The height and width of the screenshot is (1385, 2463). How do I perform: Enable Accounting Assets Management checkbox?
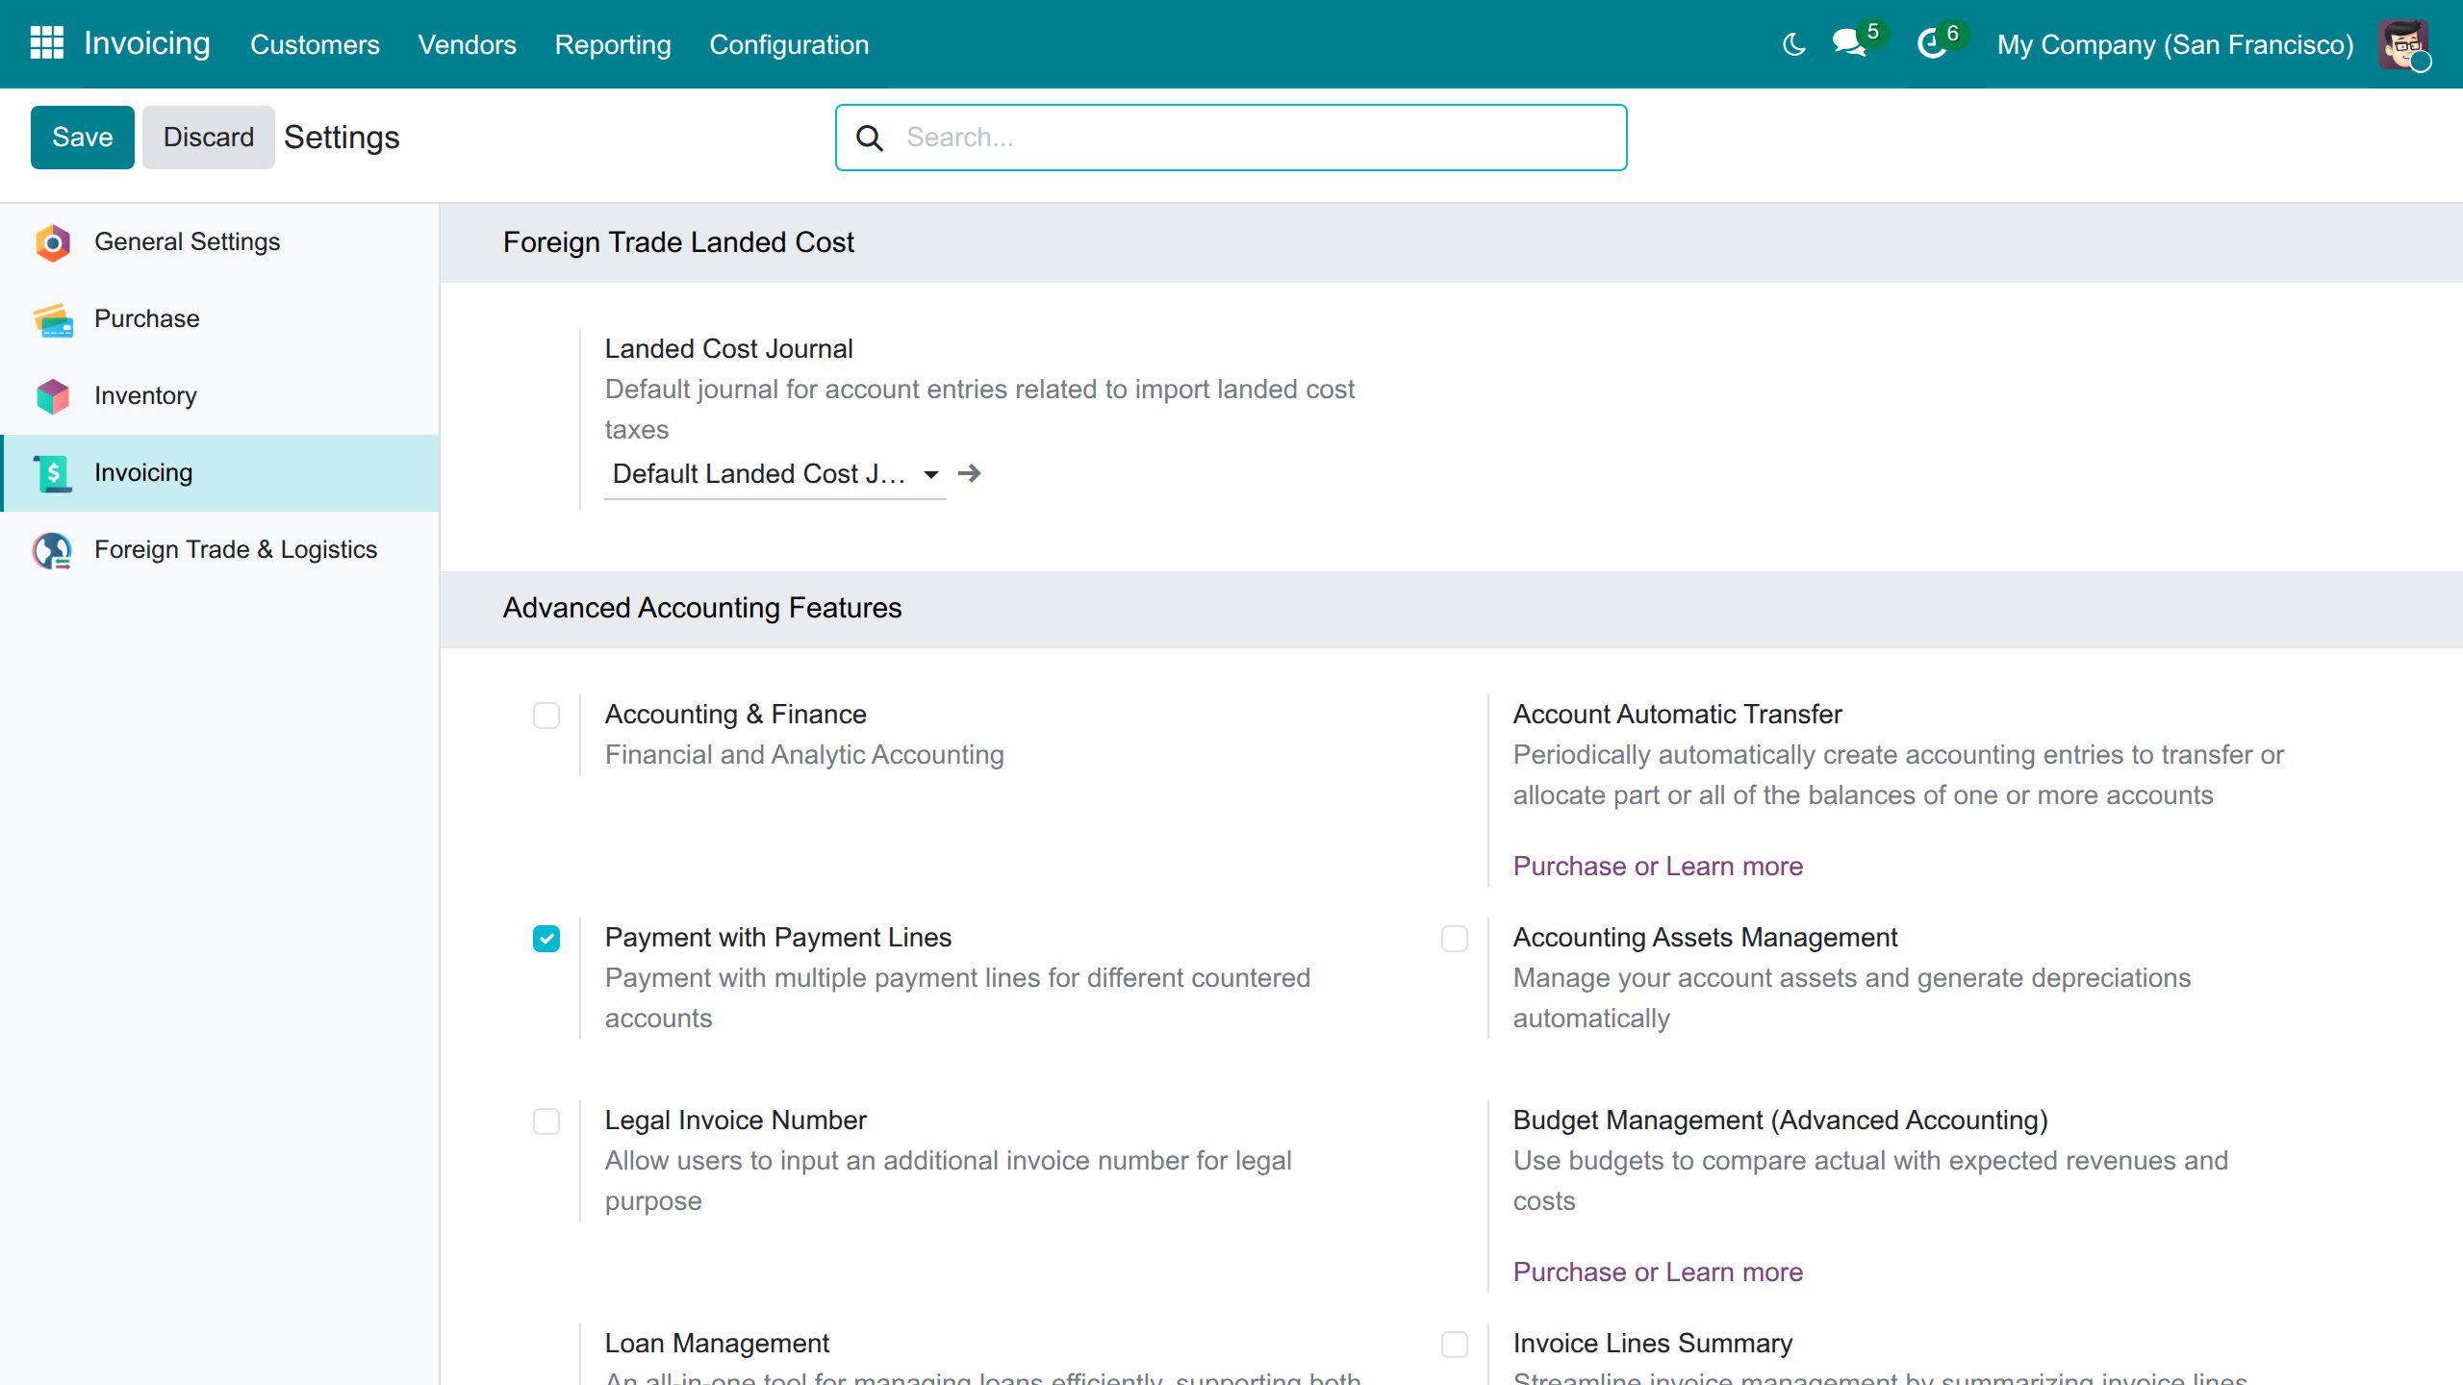point(1455,939)
